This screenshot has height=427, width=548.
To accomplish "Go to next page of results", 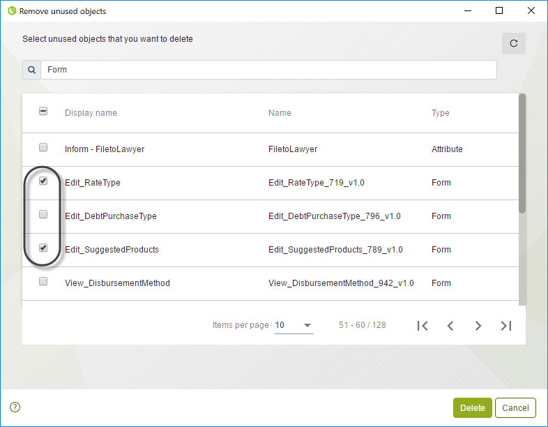I will 478,326.
